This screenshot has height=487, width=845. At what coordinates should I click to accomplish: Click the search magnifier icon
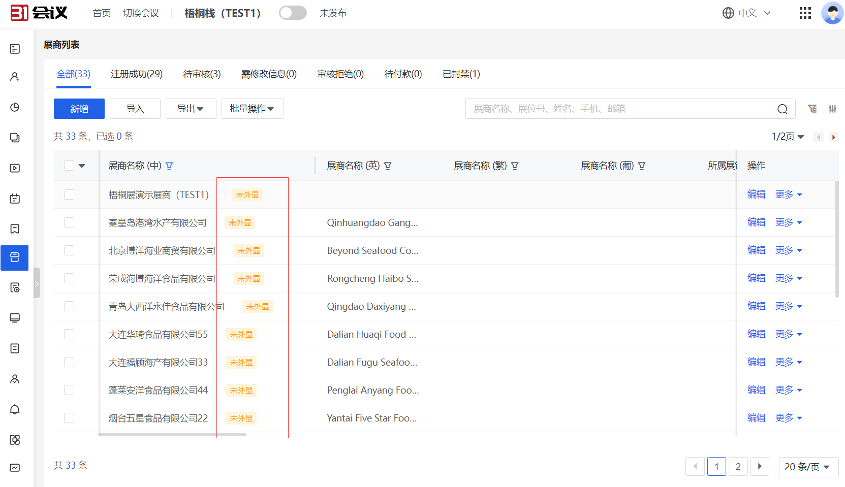[x=782, y=109]
